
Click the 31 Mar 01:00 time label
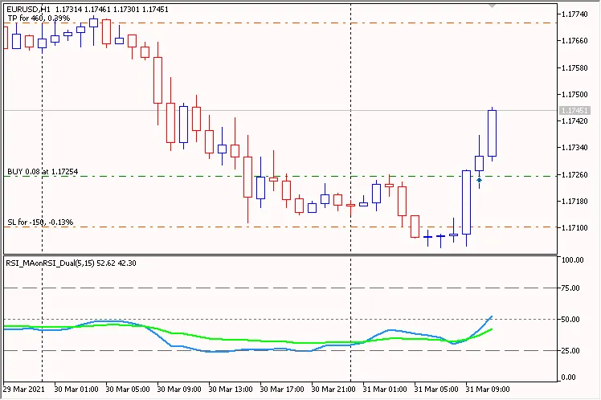coord(385,390)
